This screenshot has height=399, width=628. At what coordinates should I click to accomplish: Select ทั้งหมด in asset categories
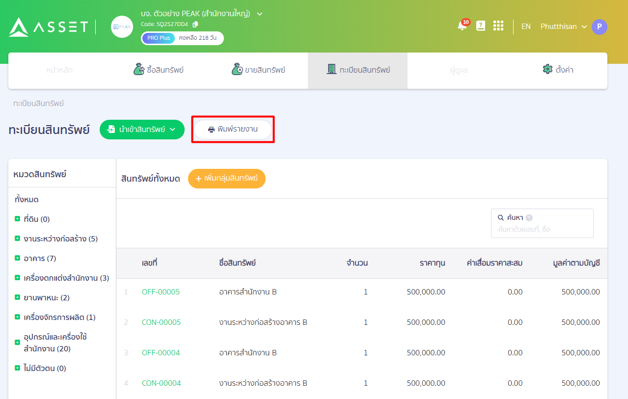(x=27, y=200)
